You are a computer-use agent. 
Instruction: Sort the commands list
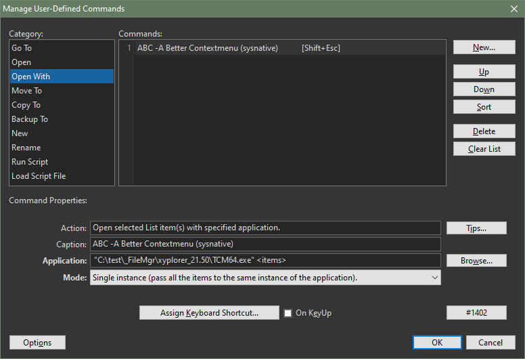484,107
